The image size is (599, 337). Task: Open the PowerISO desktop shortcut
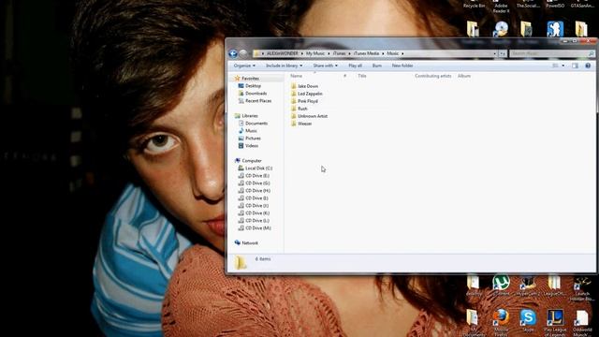tap(555, 5)
